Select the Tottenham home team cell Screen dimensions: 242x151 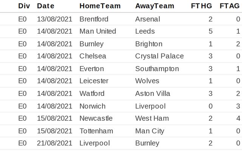tap(96, 131)
